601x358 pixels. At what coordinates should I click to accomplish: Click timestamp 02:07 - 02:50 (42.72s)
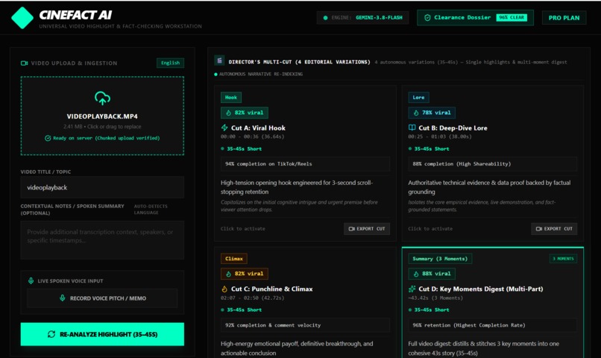tap(252, 298)
